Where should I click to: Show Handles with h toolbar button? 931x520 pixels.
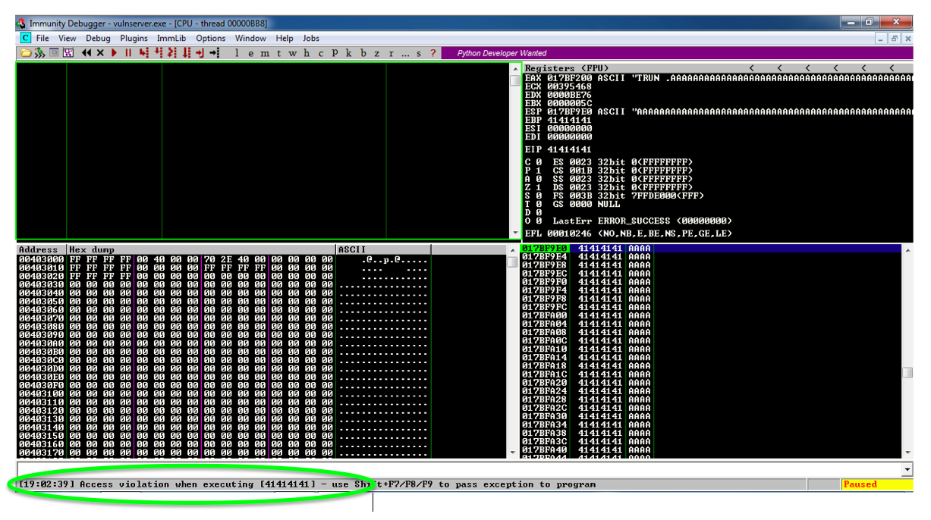[x=307, y=53]
